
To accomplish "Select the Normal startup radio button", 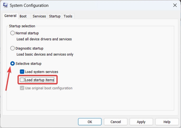I will tap(13, 33).
